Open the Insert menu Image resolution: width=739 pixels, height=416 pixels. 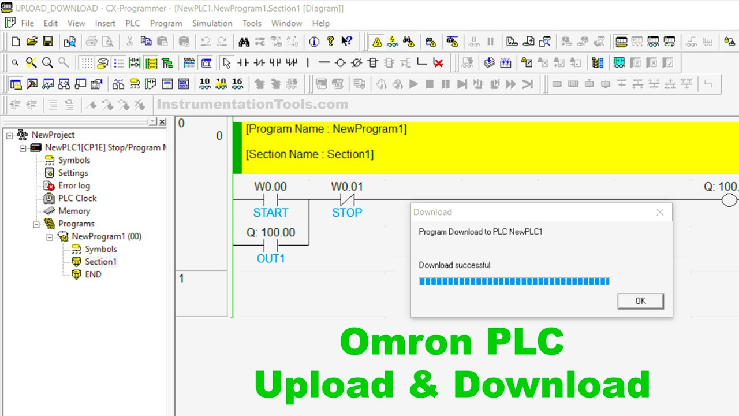pyautogui.click(x=105, y=23)
